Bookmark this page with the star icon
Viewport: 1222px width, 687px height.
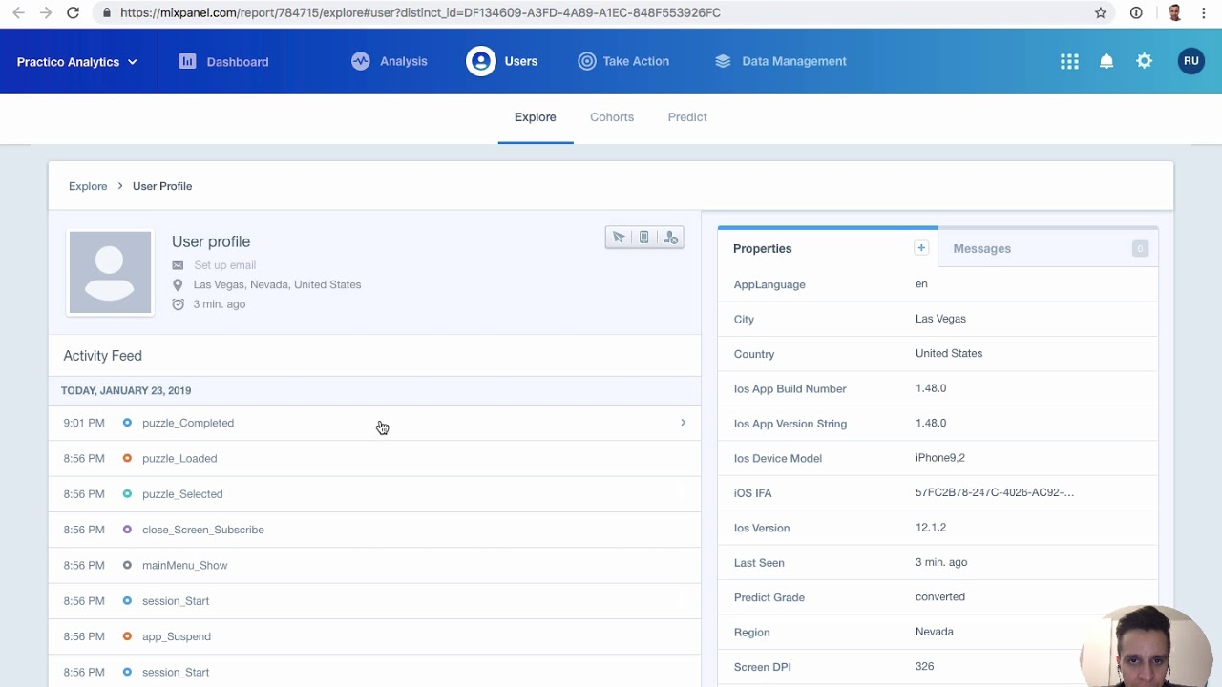[x=1101, y=12]
